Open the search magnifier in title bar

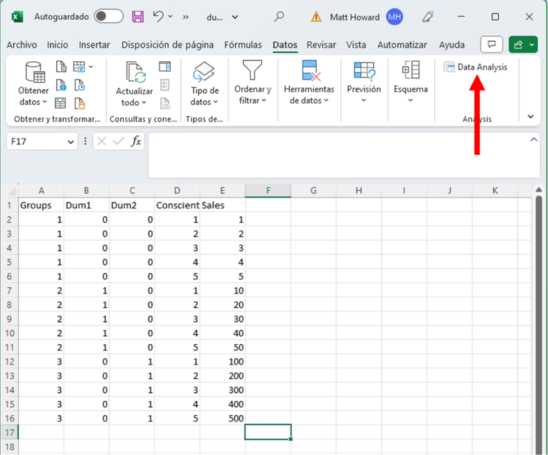coord(279,16)
